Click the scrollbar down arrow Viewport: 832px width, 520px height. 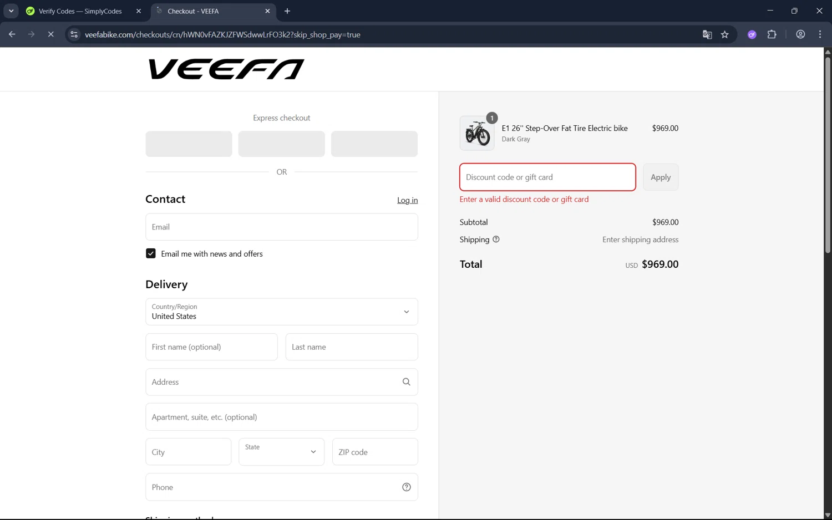tap(828, 515)
